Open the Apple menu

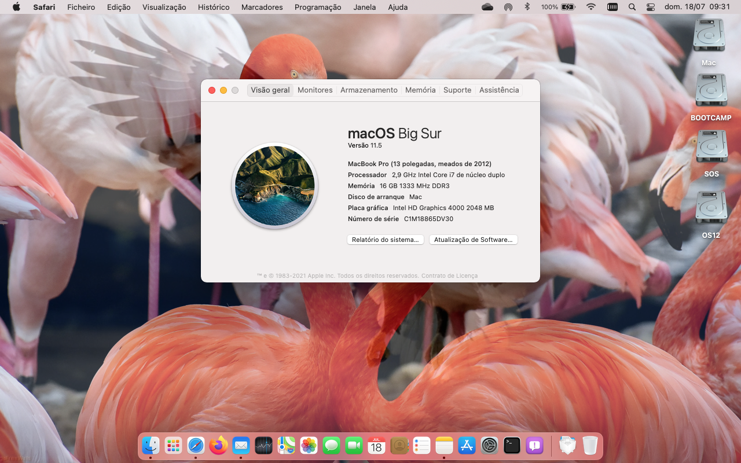(16, 7)
